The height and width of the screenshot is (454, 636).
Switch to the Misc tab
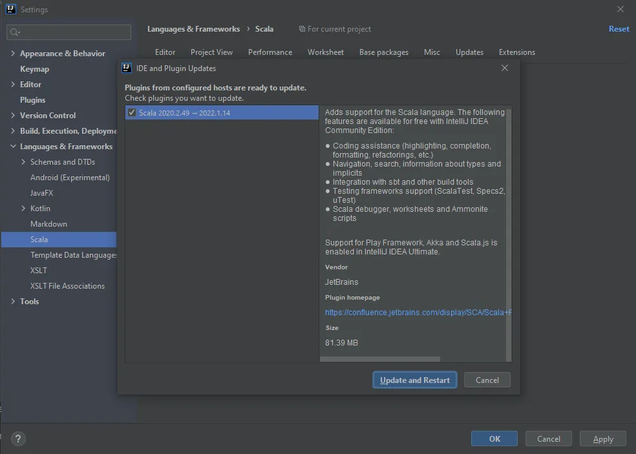(x=432, y=52)
